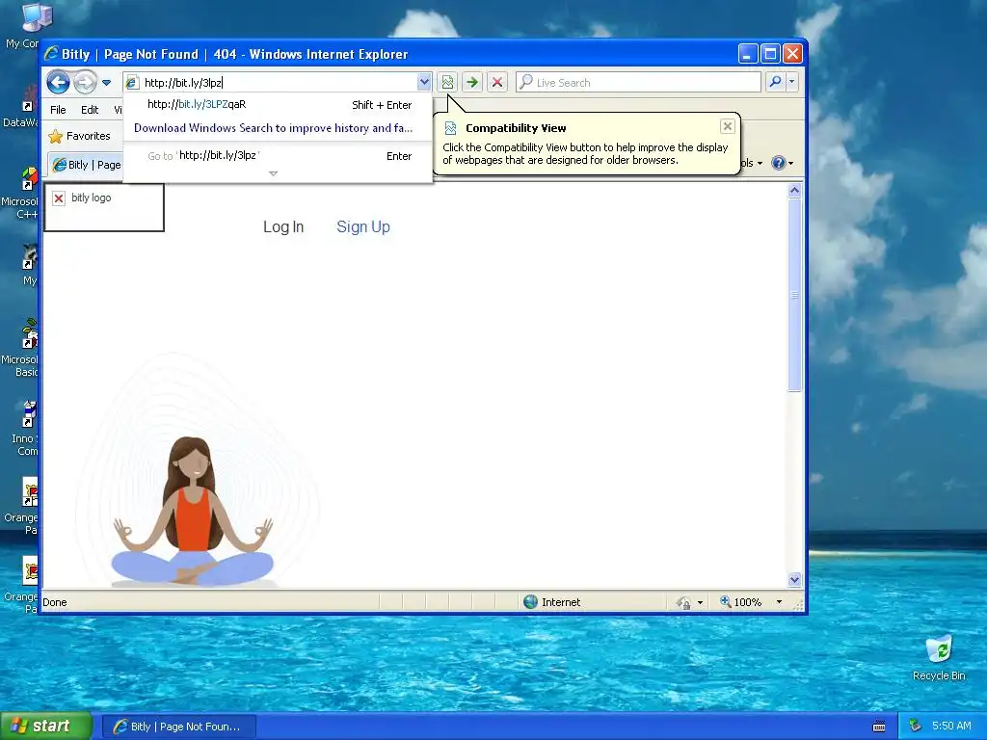Open the recent pages dropdown arrow
Screen dimensions: 987x740
point(106,83)
